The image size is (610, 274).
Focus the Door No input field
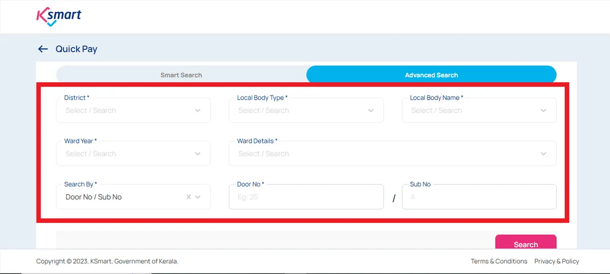pyautogui.click(x=306, y=197)
